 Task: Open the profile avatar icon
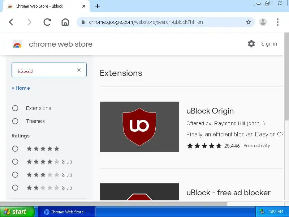point(263,22)
